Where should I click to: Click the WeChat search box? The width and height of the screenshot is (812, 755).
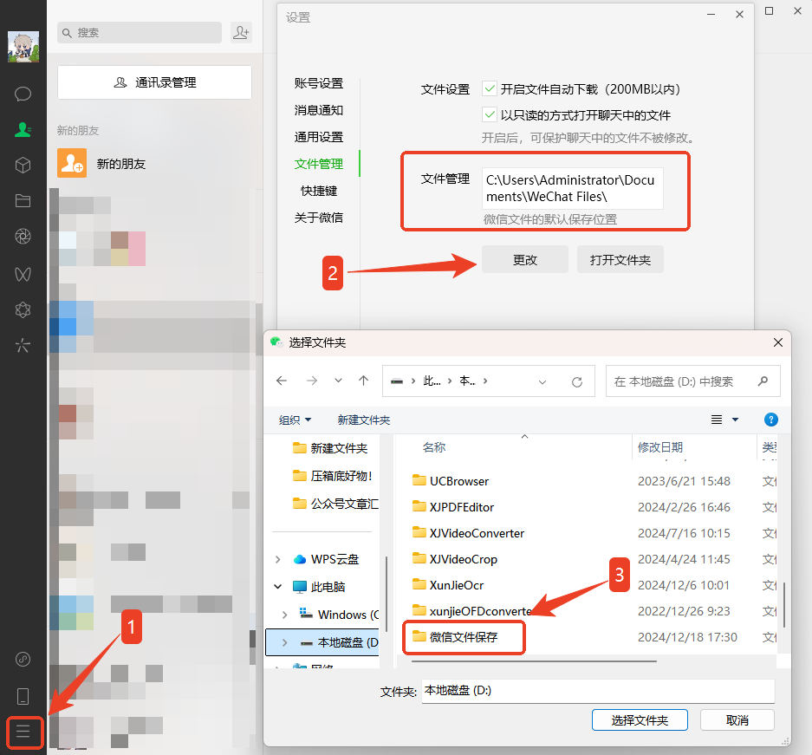[140, 33]
